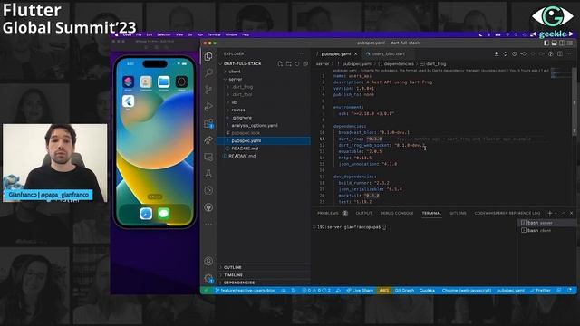Image resolution: width=580 pixels, height=326 pixels.
Task: Open the Flutter app icon on simulator
Action: [128, 101]
